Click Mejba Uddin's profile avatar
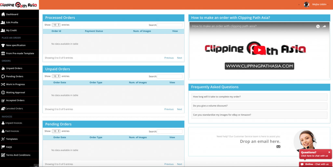The width and height of the screenshot is (333, 167). point(306,5)
